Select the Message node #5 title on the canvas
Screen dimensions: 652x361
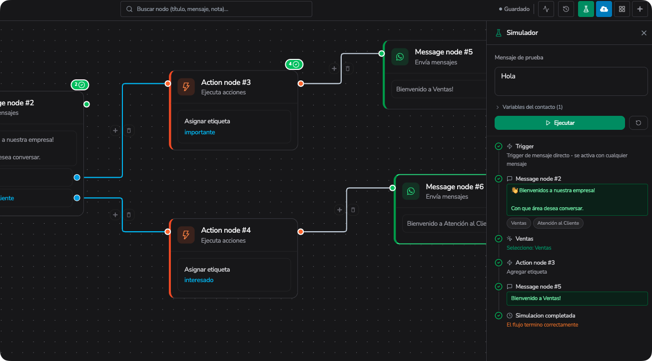(444, 52)
